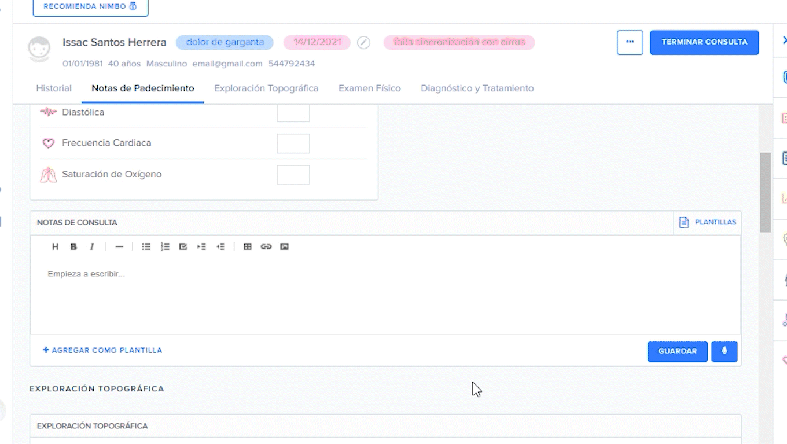The width and height of the screenshot is (787, 444).
Task: Insert a table into the note
Action: point(247,246)
